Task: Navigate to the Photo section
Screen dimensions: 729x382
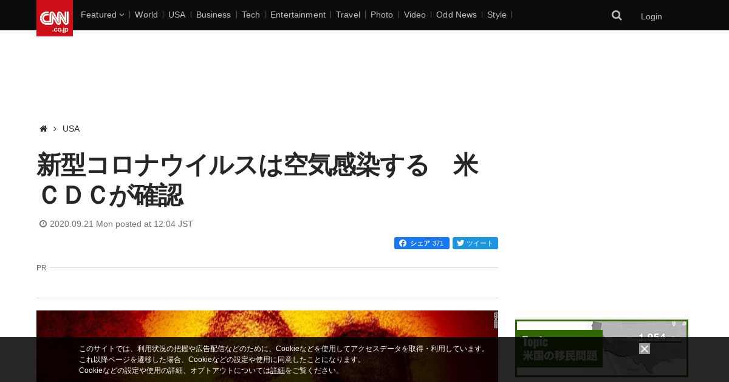Action: point(382,15)
